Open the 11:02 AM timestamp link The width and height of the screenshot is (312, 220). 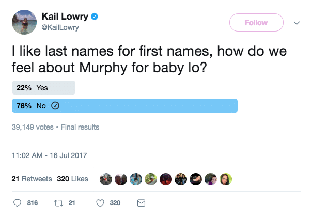50,155
